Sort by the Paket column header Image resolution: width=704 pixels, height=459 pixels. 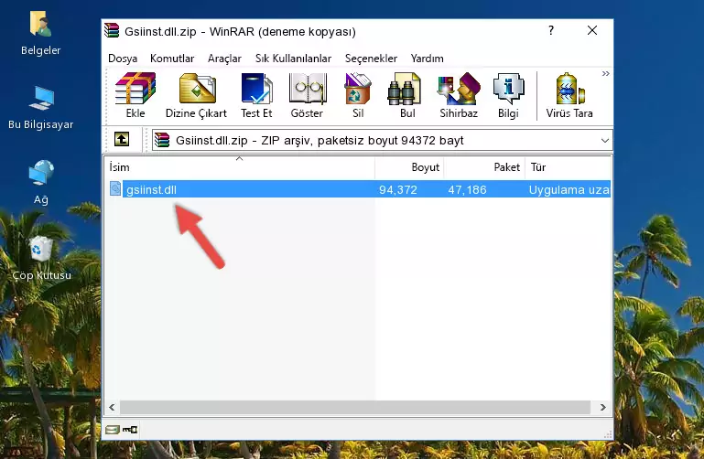[x=484, y=167]
